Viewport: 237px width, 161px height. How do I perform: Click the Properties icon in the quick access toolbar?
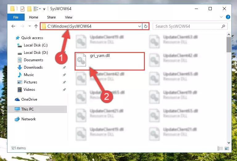point(22,9)
